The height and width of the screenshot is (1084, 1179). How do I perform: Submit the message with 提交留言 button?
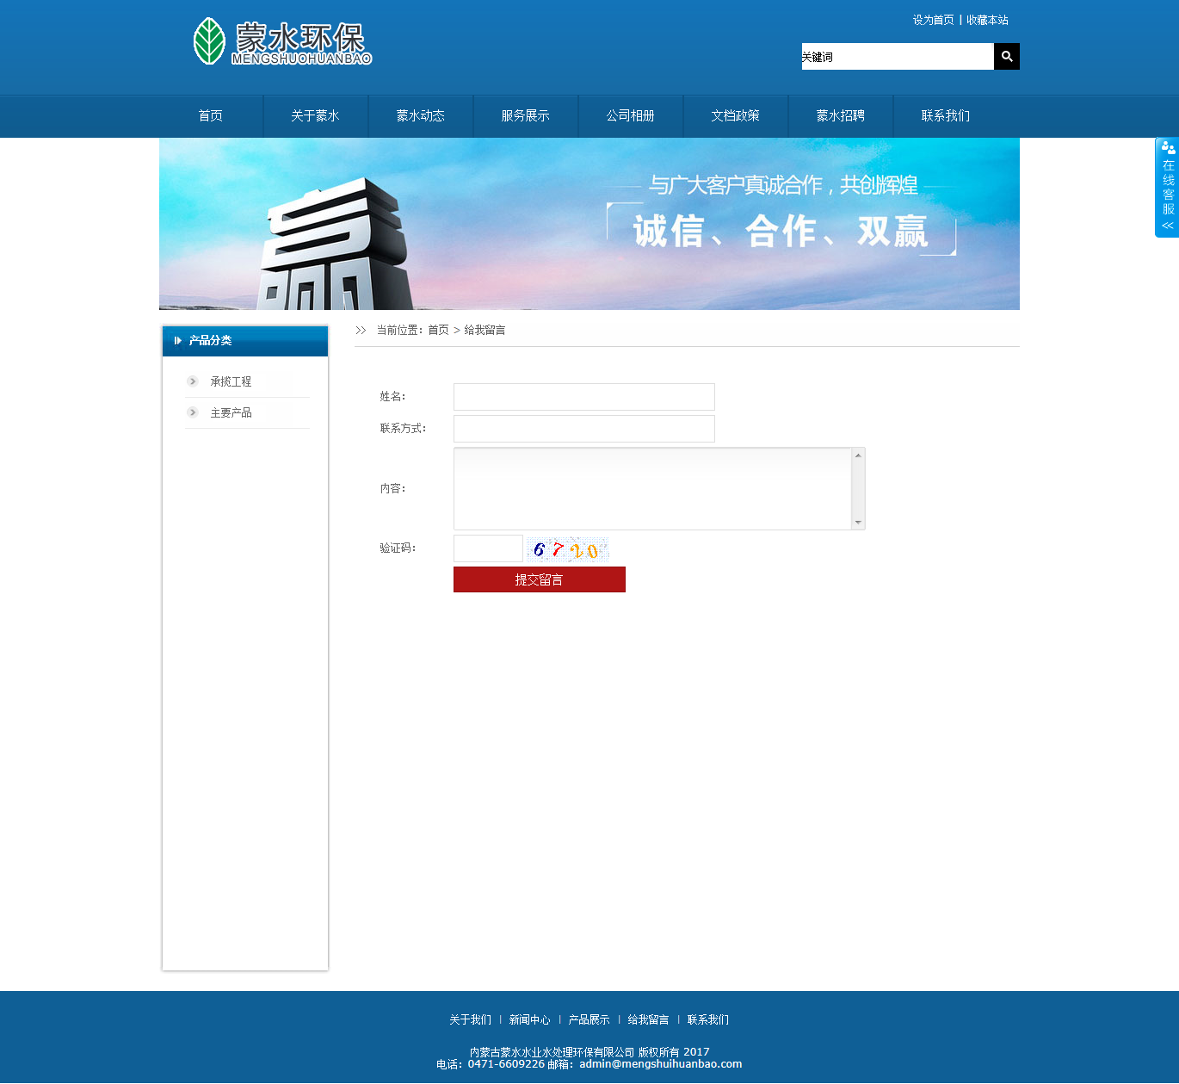click(x=539, y=579)
